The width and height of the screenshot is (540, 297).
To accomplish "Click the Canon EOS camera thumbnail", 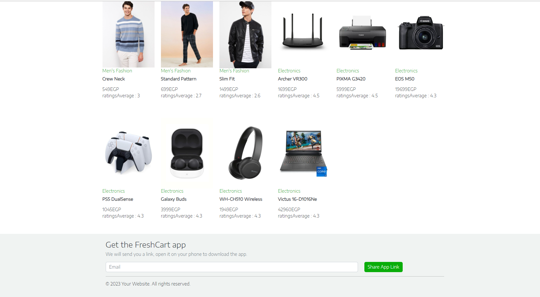I will [421, 33].
